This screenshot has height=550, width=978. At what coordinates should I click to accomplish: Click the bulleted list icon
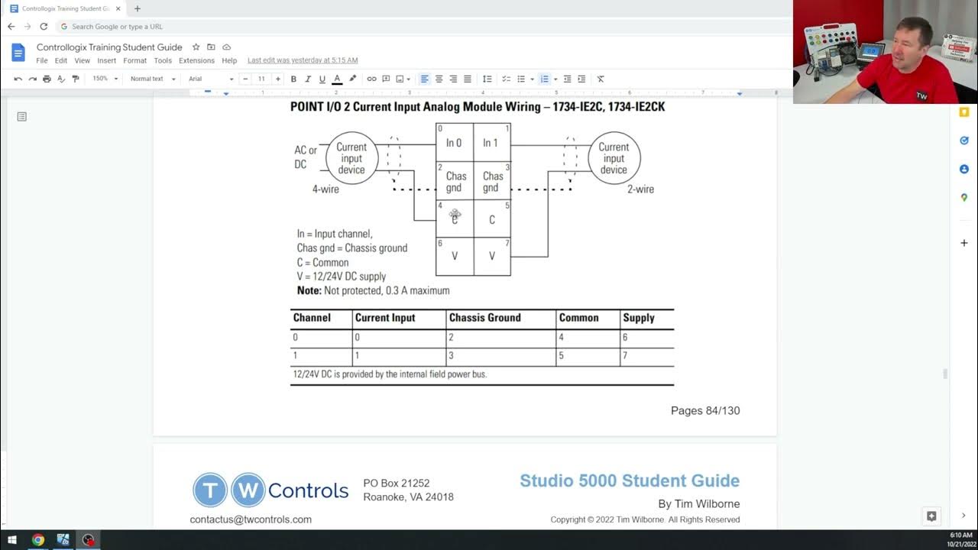click(x=521, y=79)
